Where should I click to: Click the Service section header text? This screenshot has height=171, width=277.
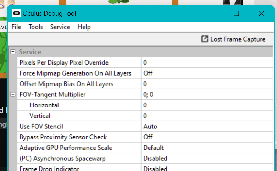pyautogui.click(x=30, y=52)
